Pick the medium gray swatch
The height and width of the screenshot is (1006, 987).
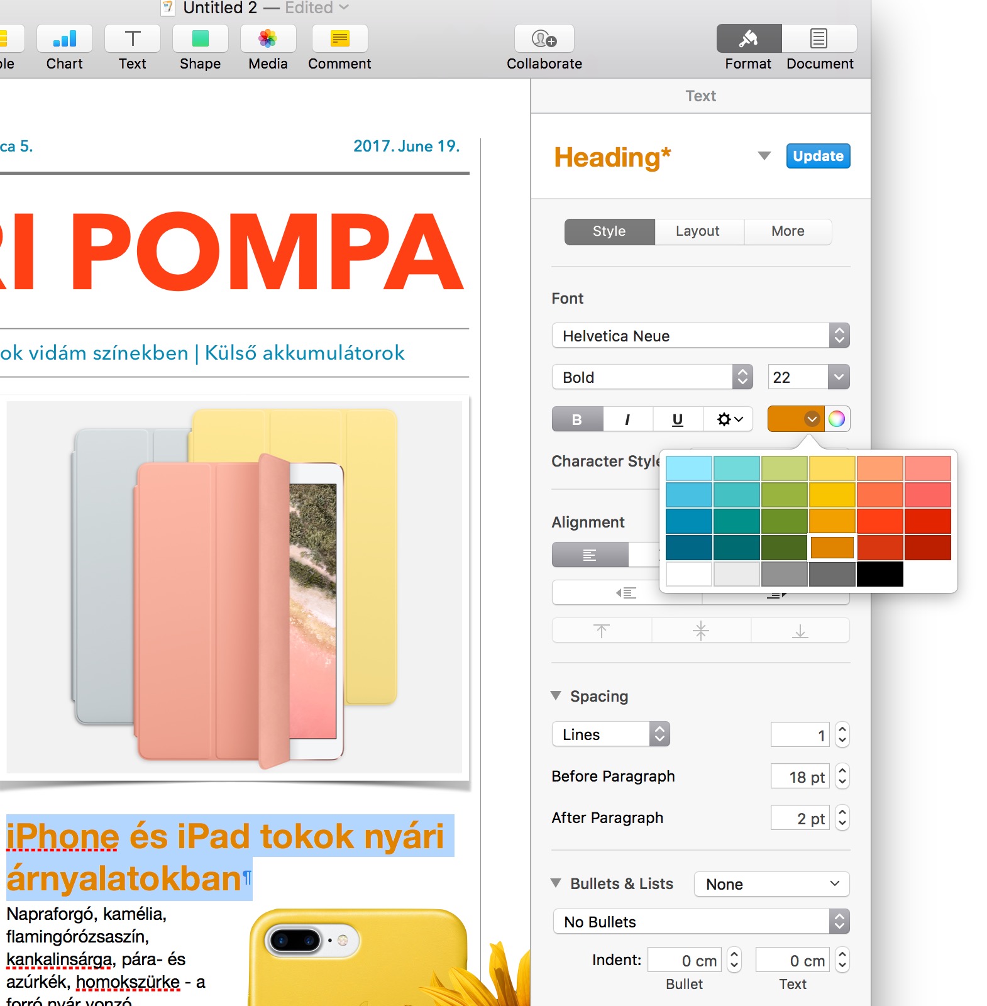(x=785, y=574)
